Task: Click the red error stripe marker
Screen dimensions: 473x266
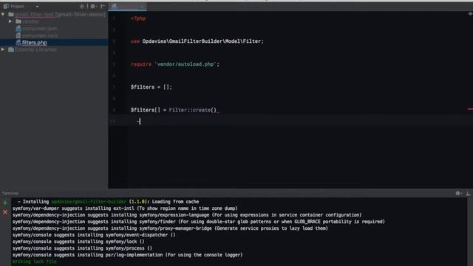Action: (470, 109)
